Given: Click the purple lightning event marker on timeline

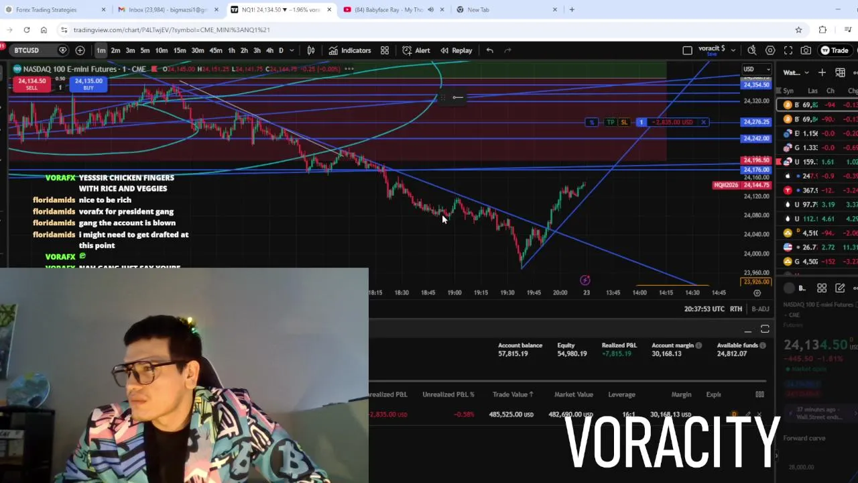Looking at the screenshot, I should [x=585, y=280].
